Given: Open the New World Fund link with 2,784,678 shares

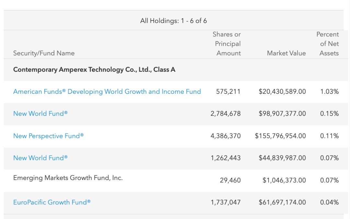Looking at the screenshot, I should click(41, 114).
